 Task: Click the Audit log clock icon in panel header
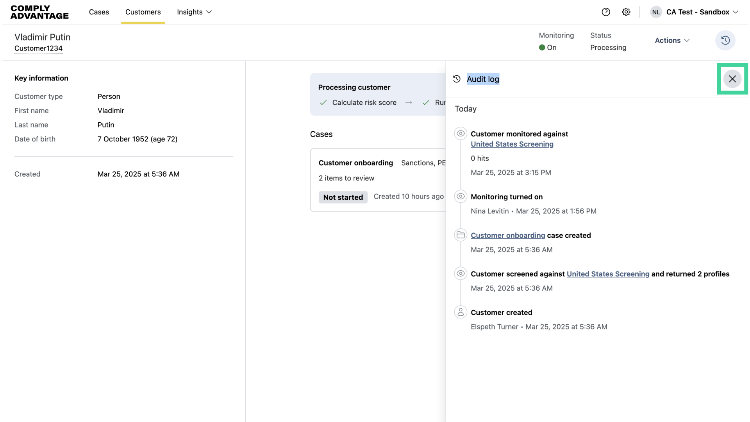[x=457, y=79]
